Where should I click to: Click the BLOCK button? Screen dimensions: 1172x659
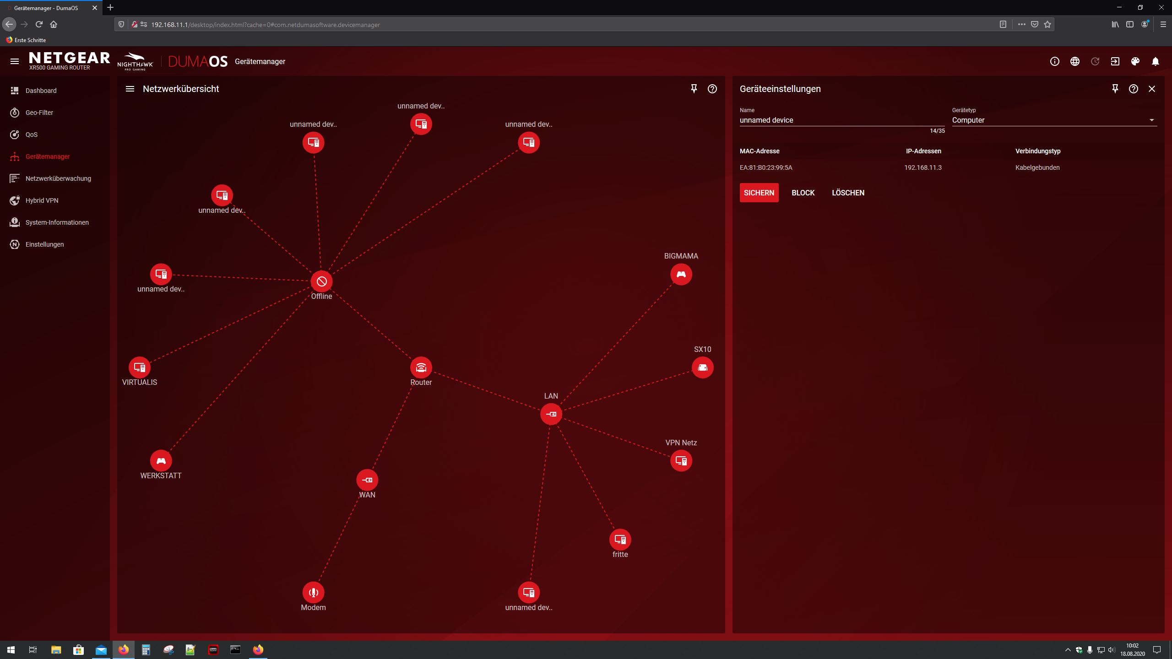tap(803, 193)
